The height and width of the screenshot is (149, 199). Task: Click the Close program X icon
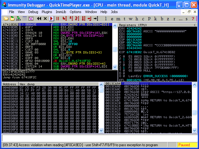click(x=45, y=19)
